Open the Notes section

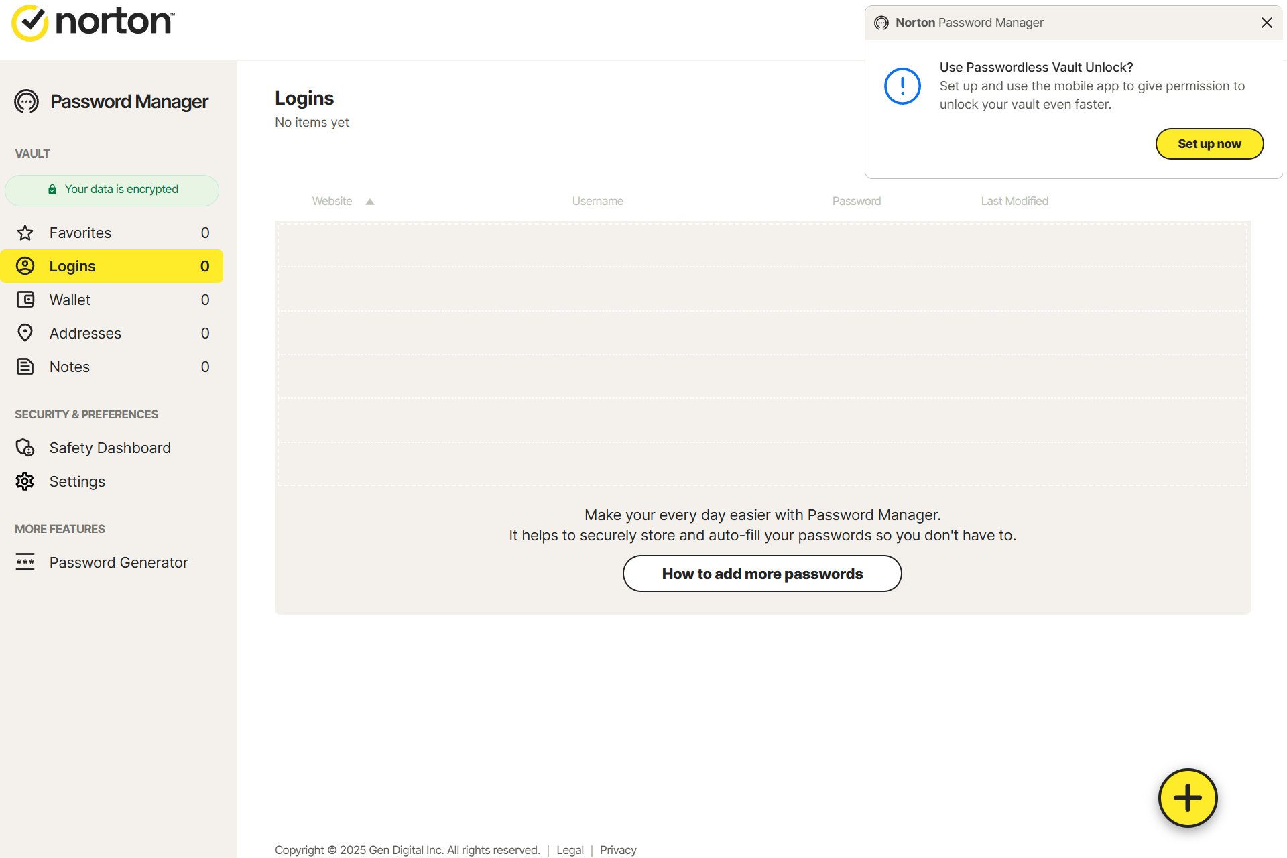(112, 367)
